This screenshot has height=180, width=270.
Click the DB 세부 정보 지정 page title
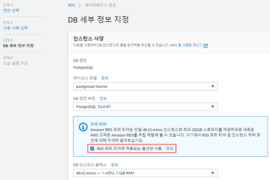[x=98, y=20]
